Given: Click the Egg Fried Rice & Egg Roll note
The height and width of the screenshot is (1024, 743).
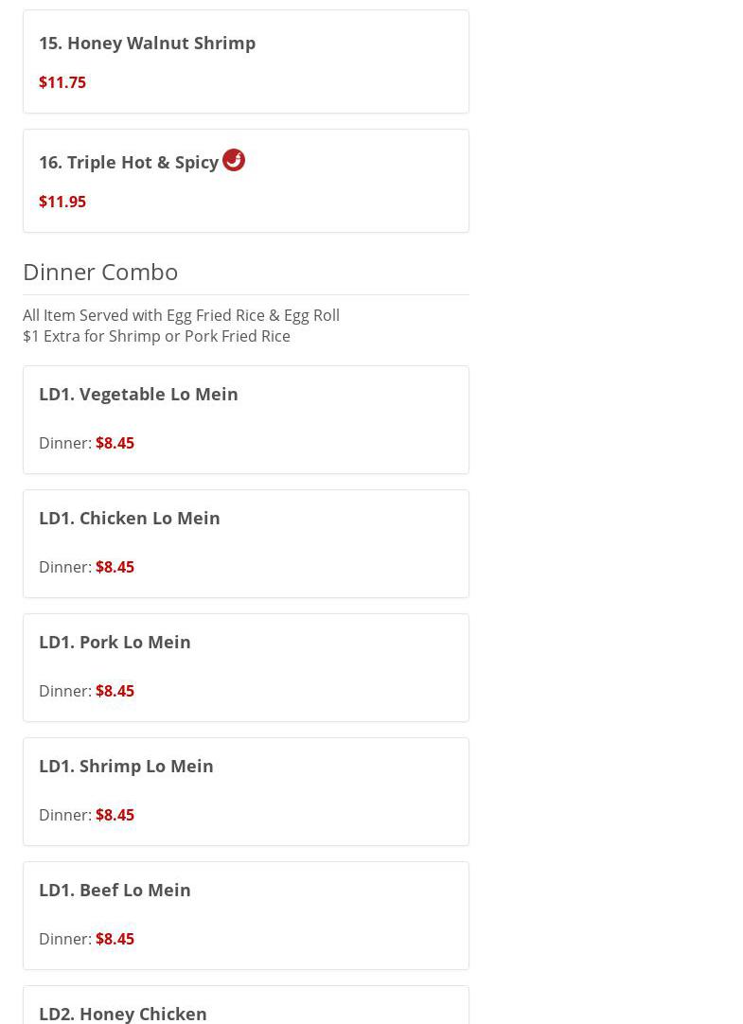Looking at the screenshot, I should coord(181,315).
